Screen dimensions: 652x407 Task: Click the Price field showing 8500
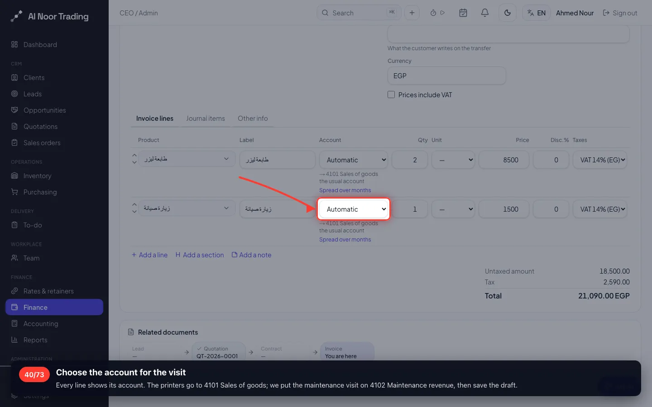(x=503, y=160)
